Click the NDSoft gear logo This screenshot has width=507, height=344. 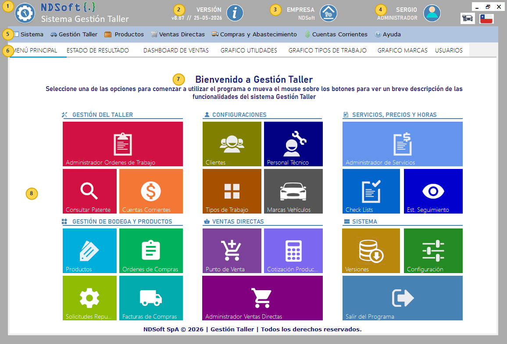[25, 13]
